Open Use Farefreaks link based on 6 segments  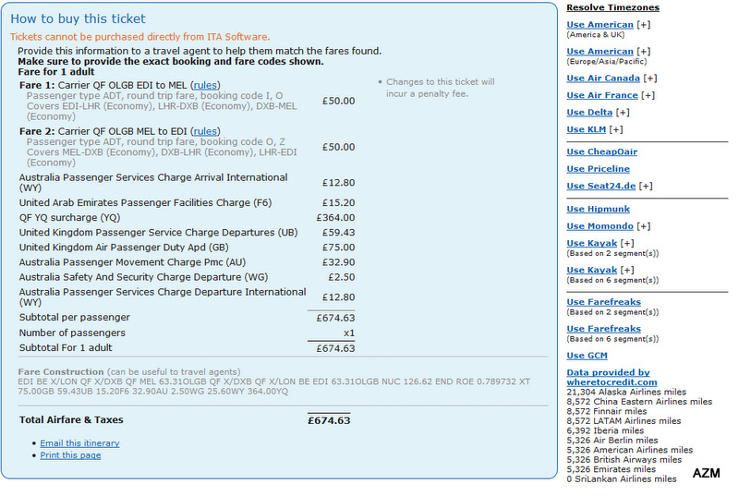603,329
